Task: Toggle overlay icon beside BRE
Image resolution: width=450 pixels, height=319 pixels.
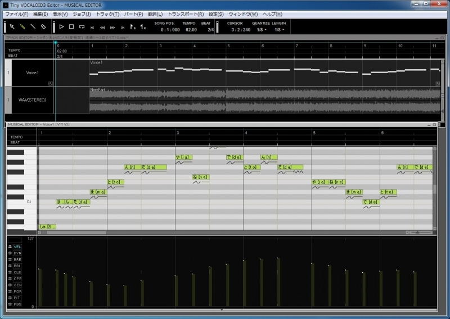Action: [x=10, y=259]
